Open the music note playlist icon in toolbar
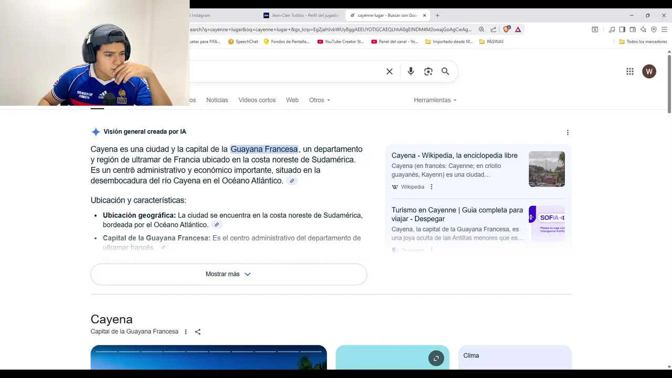Image resolution: width=672 pixels, height=378 pixels. (612, 29)
